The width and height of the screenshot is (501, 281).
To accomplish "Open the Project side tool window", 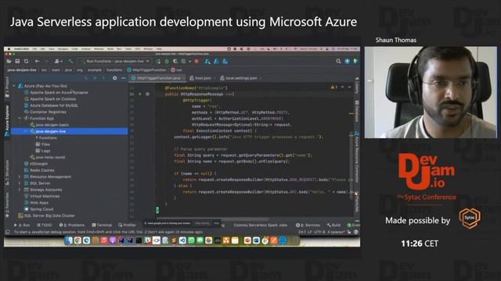I will 7,87.
